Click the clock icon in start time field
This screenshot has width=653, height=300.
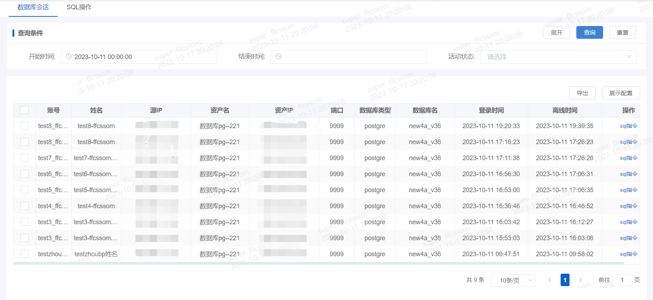[x=69, y=57]
